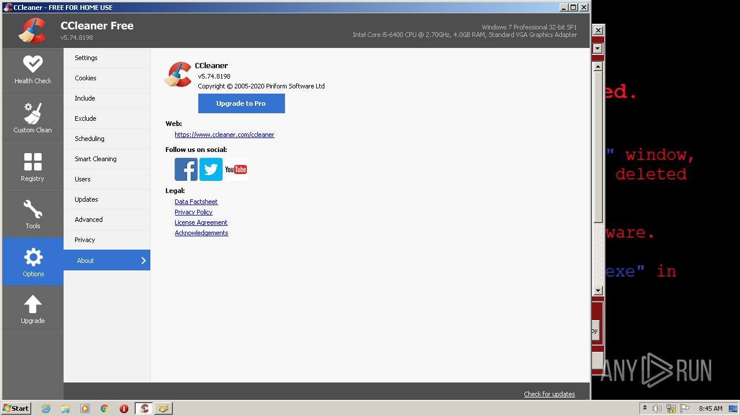
Task: Open the Smart Cleaning options page
Action: point(107,159)
